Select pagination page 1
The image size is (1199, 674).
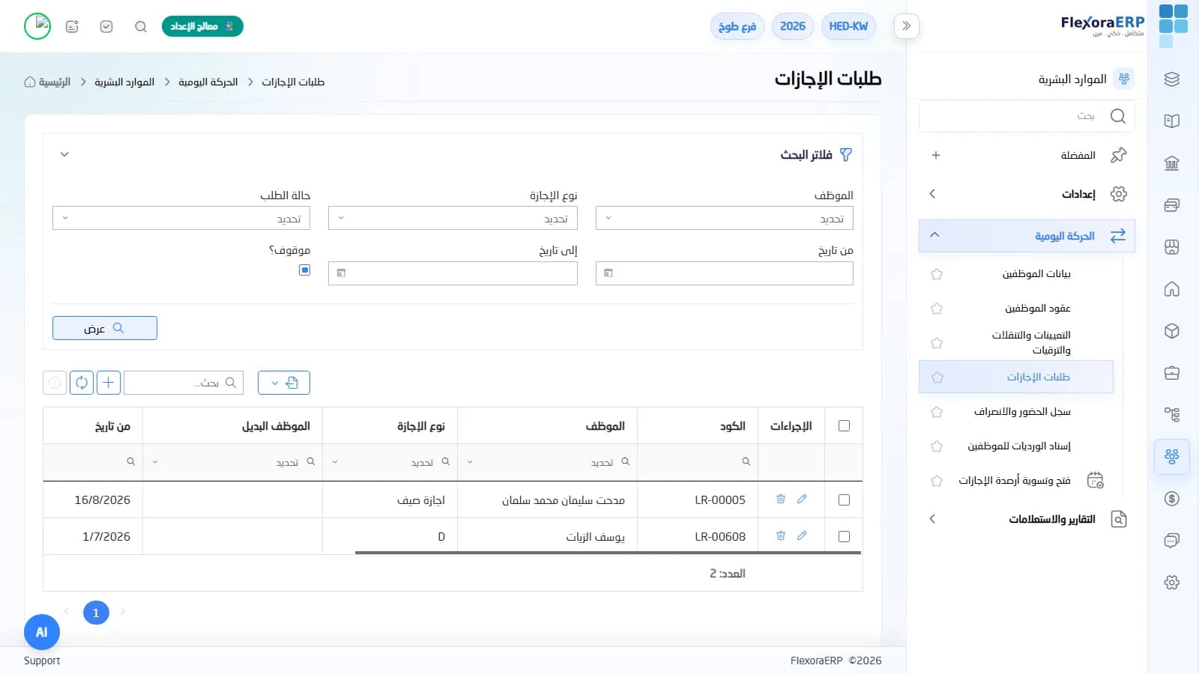coord(96,613)
